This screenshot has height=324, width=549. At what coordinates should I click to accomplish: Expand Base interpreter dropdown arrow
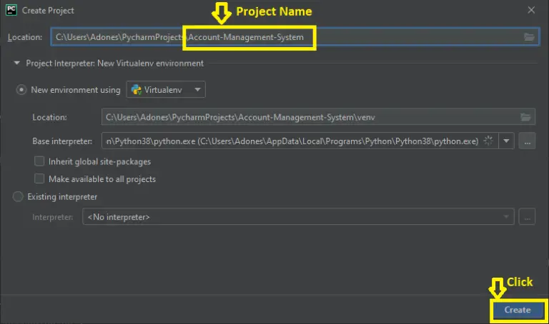506,141
